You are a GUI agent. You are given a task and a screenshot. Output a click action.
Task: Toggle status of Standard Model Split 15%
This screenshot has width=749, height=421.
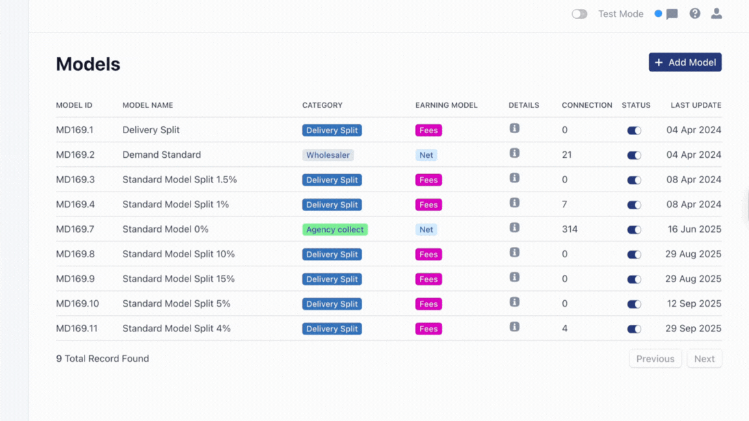tap(634, 279)
